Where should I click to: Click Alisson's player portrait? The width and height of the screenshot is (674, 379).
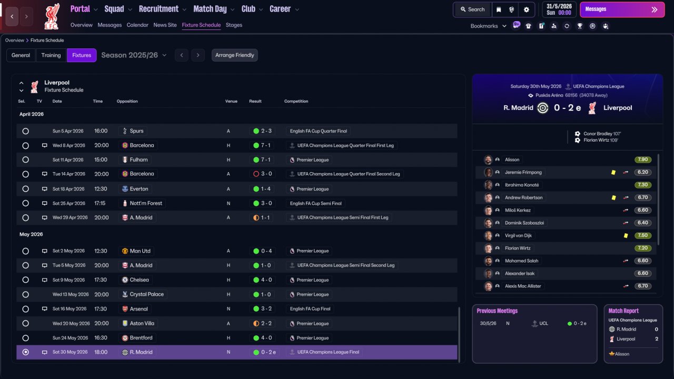click(488, 159)
